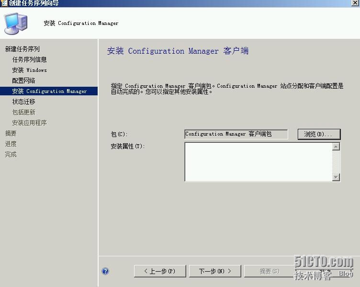The height and width of the screenshot is (287, 360).
Task: Click the 摘要(S) button
Action: click(x=270, y=271)
